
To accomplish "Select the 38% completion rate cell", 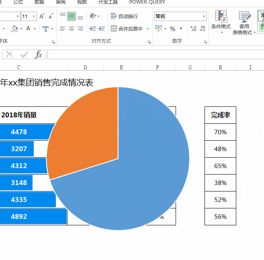I will point(220,183).
